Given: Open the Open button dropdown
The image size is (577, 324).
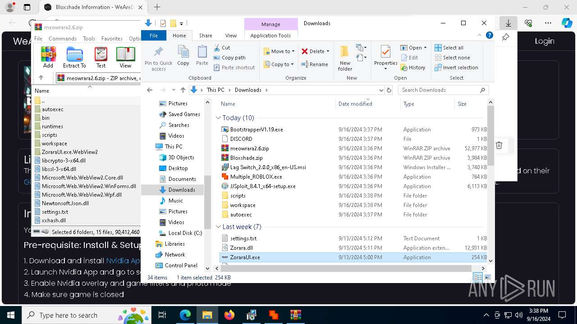Looking at the screenshot, I should (426, 48).
